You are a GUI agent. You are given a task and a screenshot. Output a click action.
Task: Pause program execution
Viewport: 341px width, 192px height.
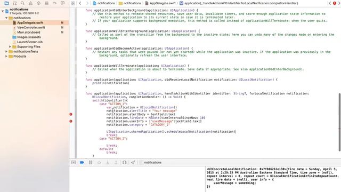pos(91,162)
